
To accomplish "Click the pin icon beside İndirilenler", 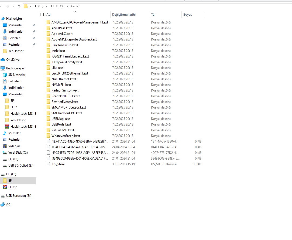I will coord(34,32).
